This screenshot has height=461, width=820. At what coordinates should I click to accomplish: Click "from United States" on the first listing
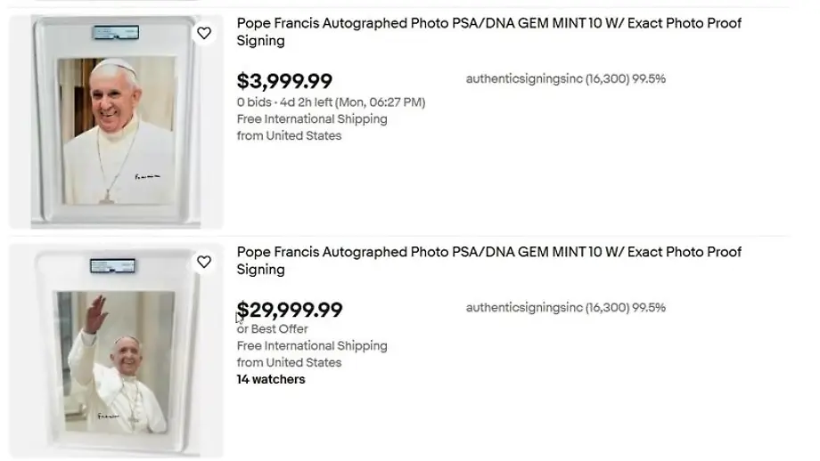tap(289, 136)
